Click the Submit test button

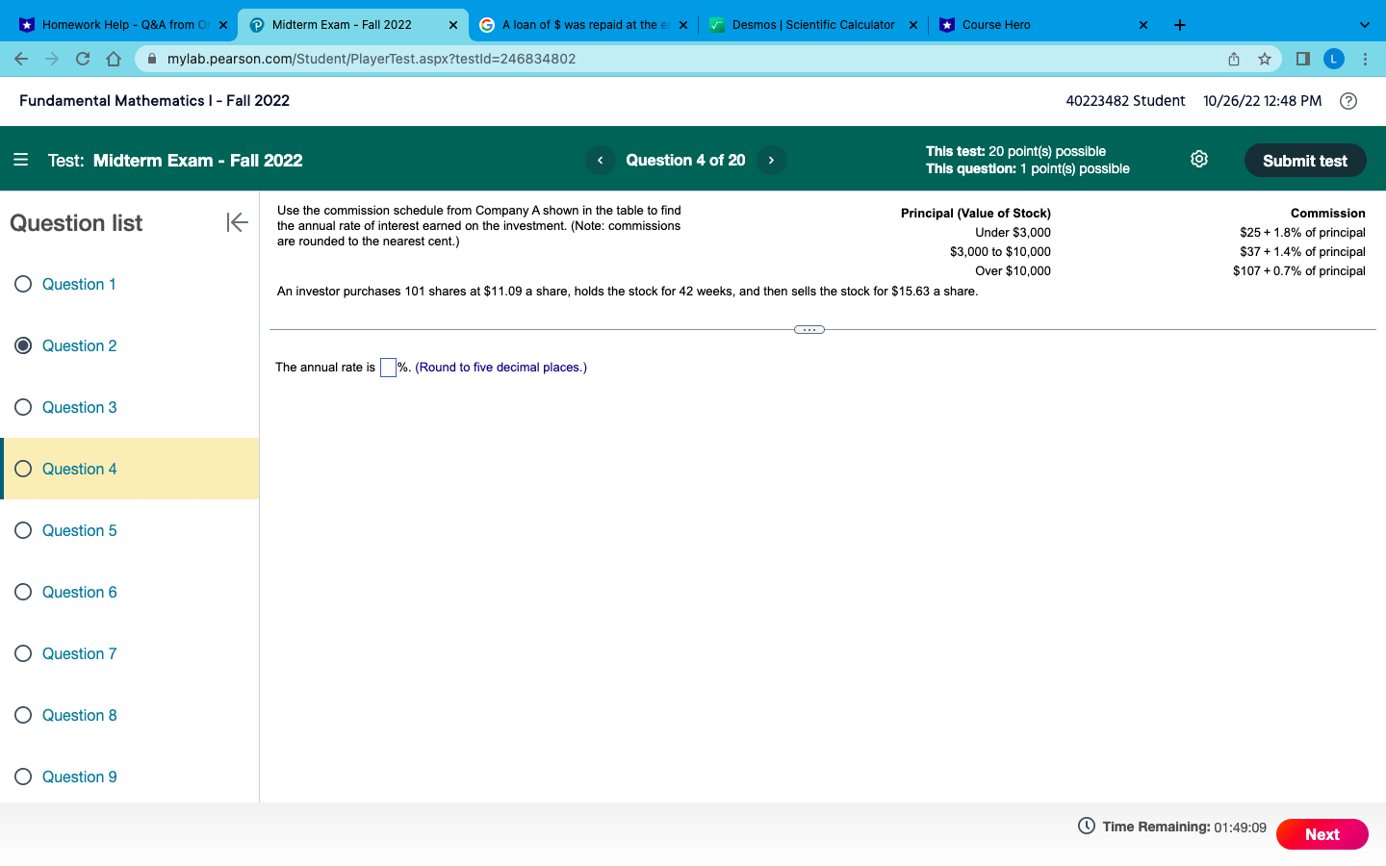(1305, 160)
